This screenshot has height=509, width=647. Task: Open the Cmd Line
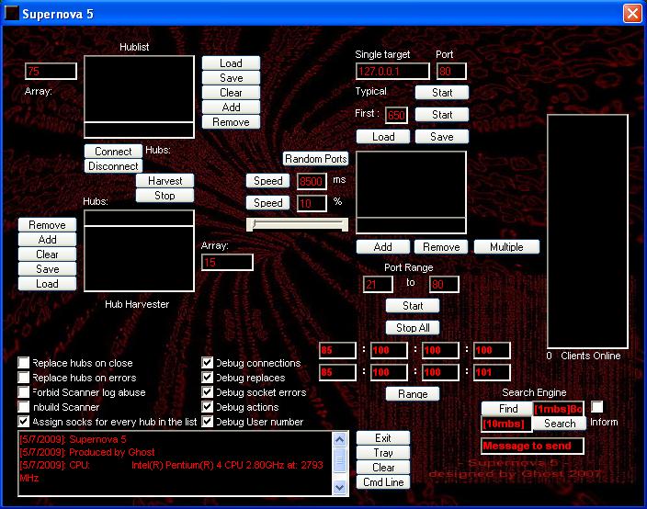[383, 482]
